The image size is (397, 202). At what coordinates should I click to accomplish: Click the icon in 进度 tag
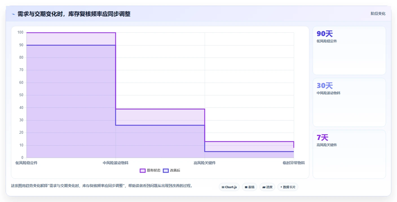(x=264, y=187)
